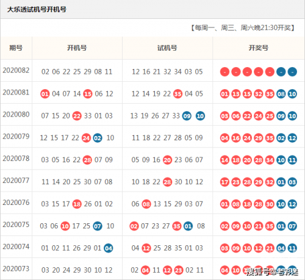Screen dimensions: 305x280
Task: Open issue number 2020077
Action: [x=16, y=181]
